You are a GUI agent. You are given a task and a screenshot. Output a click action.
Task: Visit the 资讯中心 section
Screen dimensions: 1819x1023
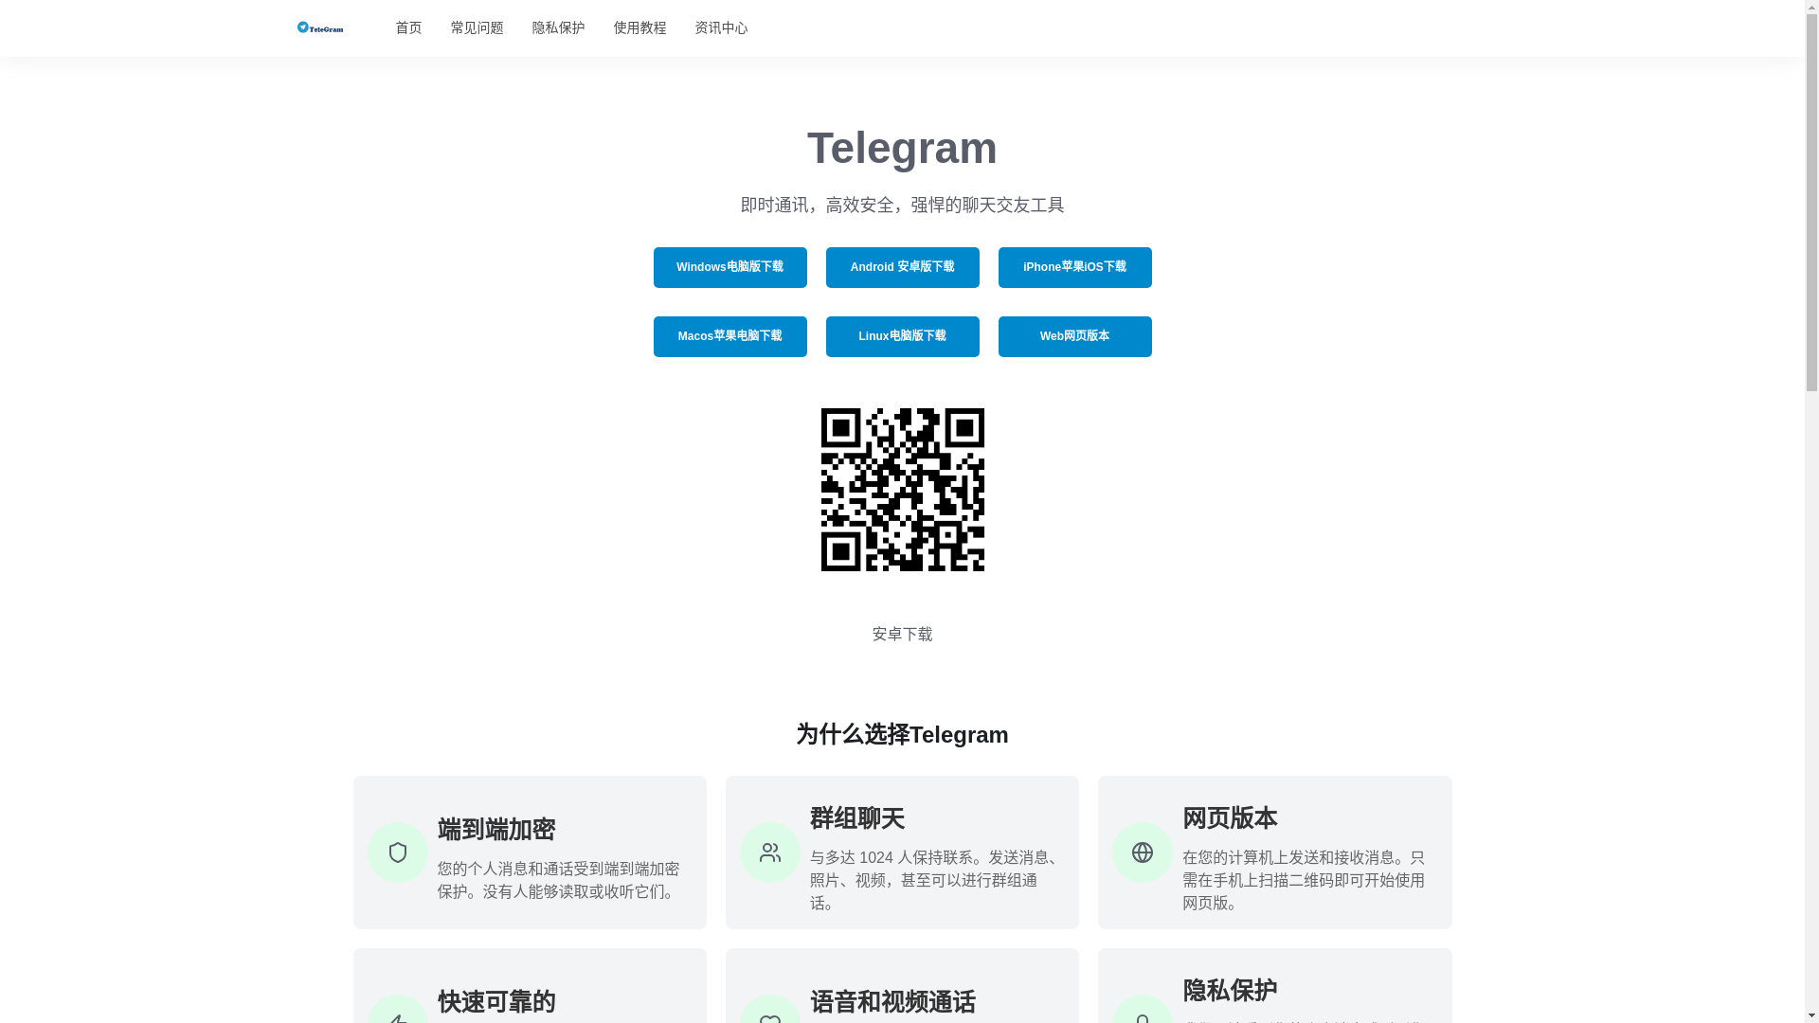721,28
